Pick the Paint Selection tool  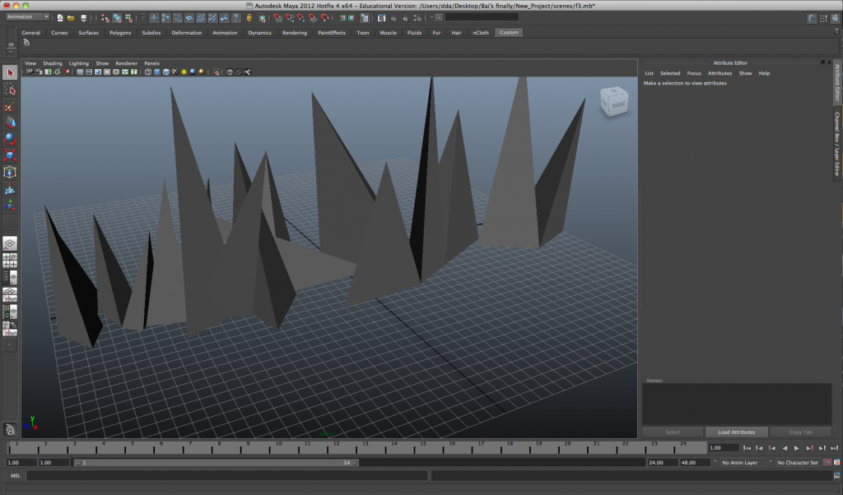[x=10, y=106]
